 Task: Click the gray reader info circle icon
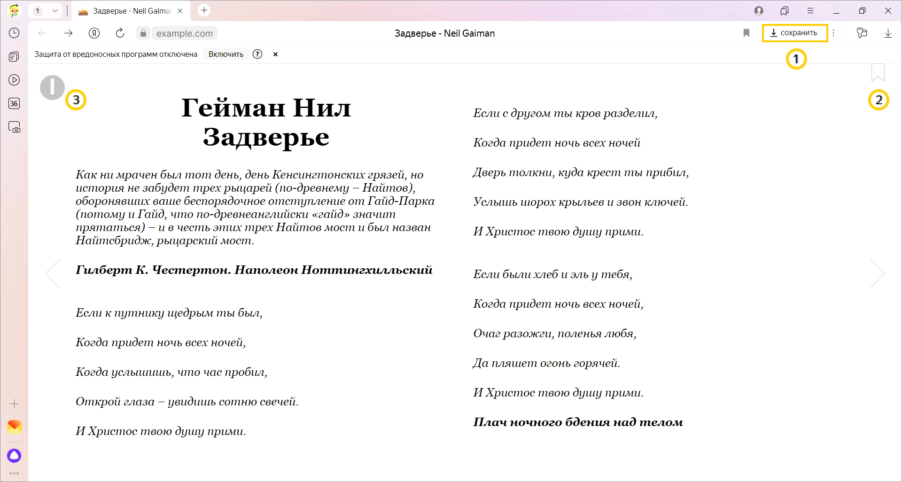click(x=52, y=87)
